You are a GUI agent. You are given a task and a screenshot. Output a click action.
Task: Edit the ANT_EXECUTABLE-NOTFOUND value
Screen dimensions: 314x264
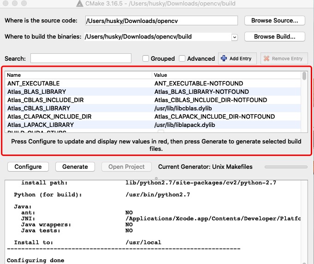[x=199, y=83]
